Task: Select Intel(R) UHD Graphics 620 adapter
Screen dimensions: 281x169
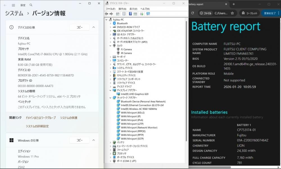Action: tap(134, 94)
